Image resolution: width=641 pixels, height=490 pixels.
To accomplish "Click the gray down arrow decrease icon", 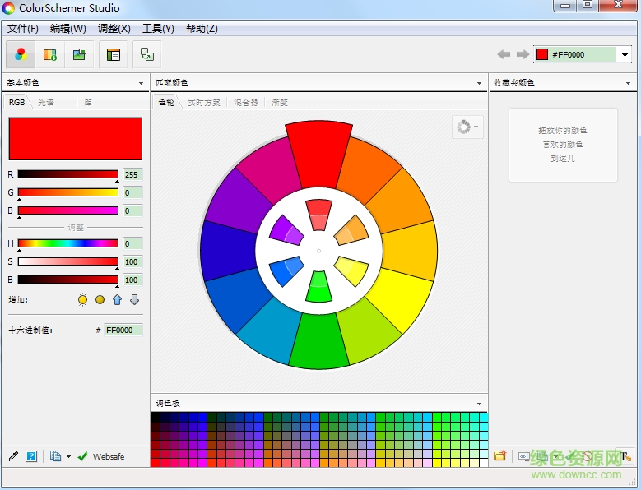I will 134,299.
